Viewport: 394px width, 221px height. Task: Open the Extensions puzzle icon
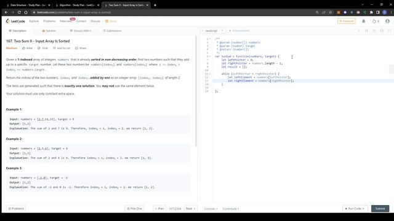[x=371, y=12]
